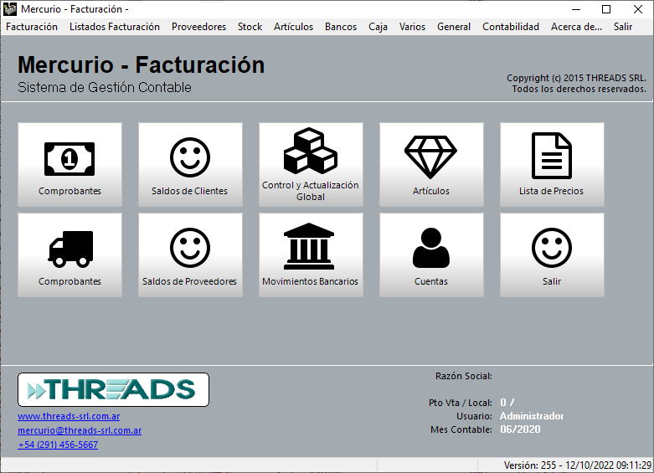The image size is (654, 473).
Task: Open the Artículos diamond tile
Action: [431, 164]
